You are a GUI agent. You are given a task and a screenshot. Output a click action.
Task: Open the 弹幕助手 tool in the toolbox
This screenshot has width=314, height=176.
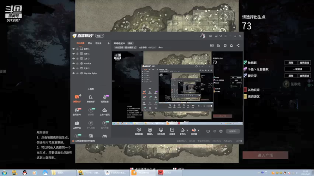point(77,99)
